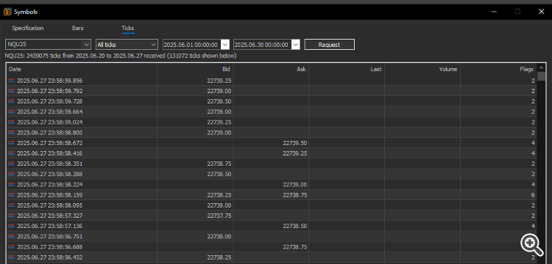Click Bid value 22737.75 at 23:58:57.327
The height and width of the screenshot is (264, 552).
[219, 216]
